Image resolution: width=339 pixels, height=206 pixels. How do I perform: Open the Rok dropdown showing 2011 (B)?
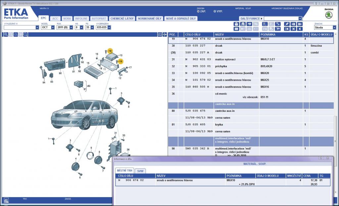coord(71,27)
